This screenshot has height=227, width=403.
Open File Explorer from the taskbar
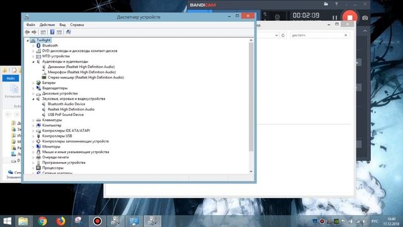(x=23, y=221)
